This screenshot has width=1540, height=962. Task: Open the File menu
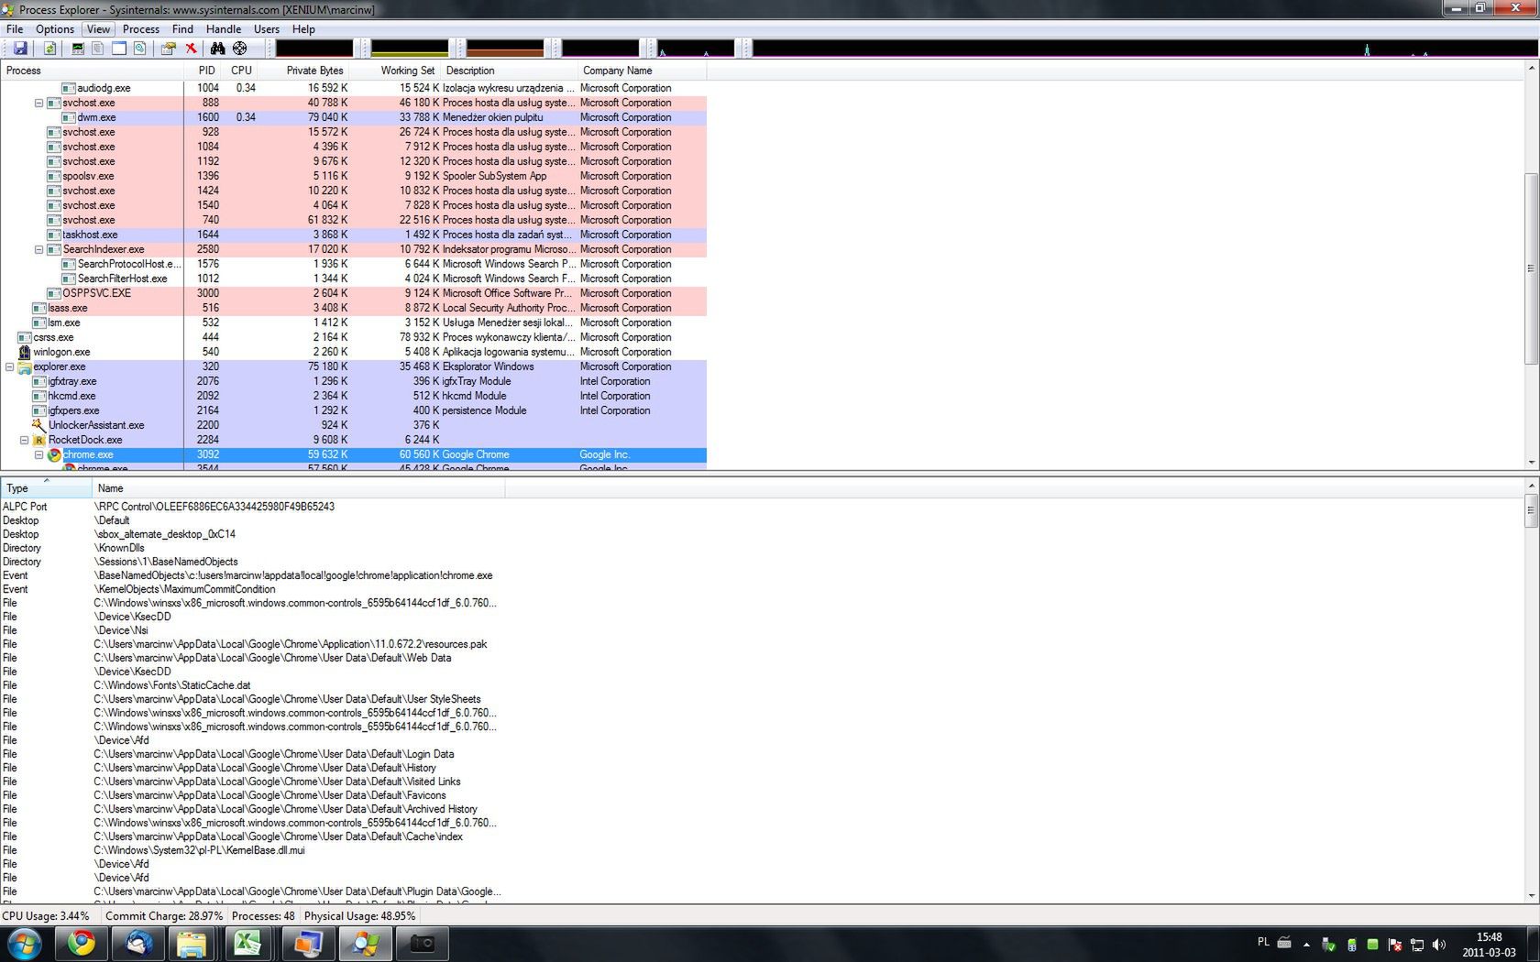pyautogui.click(x=15, y=29)
